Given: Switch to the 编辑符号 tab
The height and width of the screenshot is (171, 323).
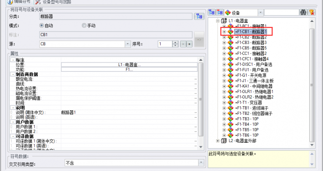Looking at the screenshot, I should (x=20, y=2).
